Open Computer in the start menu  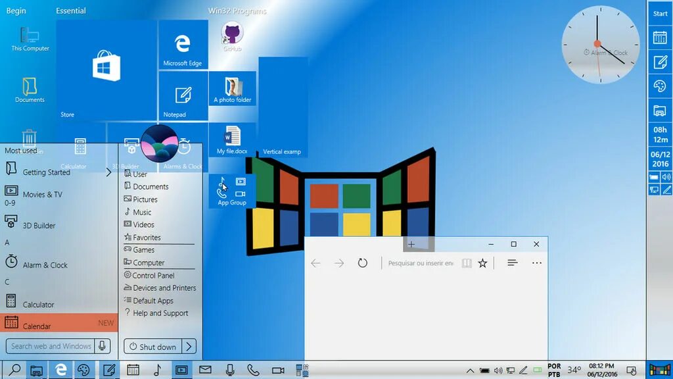point(144,263)
